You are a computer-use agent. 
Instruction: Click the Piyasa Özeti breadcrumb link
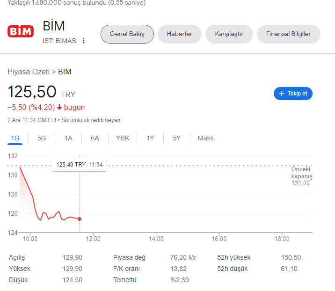29,72
